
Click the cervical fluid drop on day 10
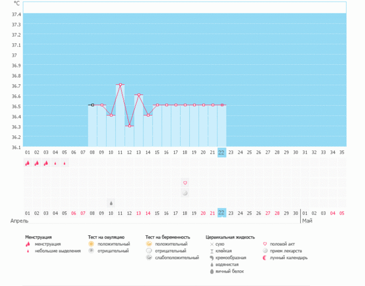111,203
